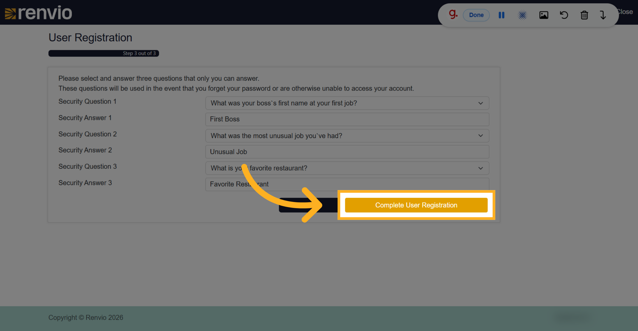Click the red g logo in recorder toolbar
The image size is (638, 331).
click(453, 14)
